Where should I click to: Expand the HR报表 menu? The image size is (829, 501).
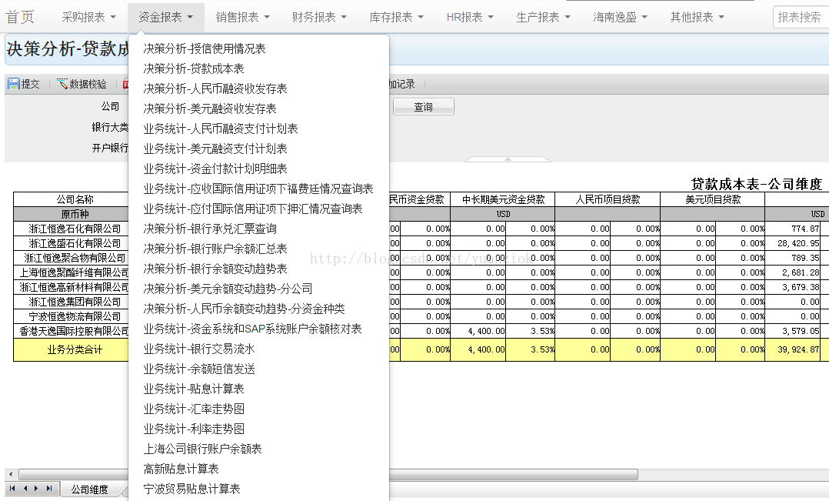point(470,17)
